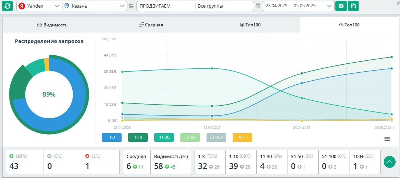Click the dropped positions count 1
This screenshot has height=178, width=400.
coord(87,166)
